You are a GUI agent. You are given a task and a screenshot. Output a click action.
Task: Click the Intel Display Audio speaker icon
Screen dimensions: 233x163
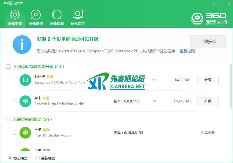click(25, 133)
